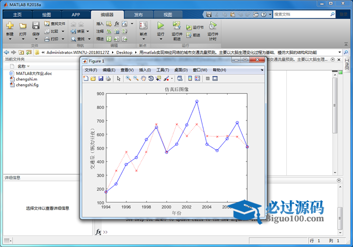The width and height of the screenshot is (353, 247).
Task: Open the 帮助(H) menu in Figure 1
Action: tap(219, 70)
